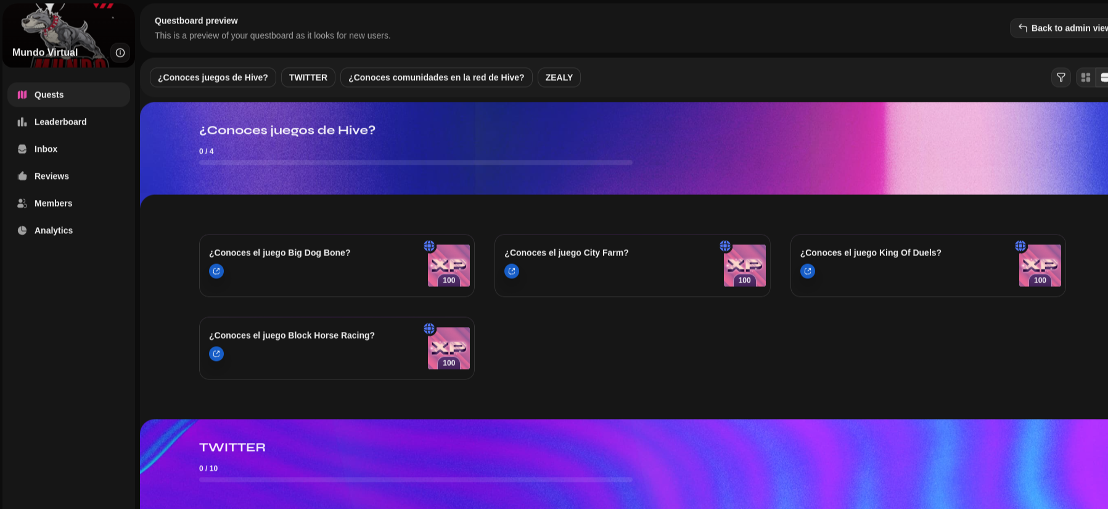Open Analytics from the sidebar

(x=68, y=230)
